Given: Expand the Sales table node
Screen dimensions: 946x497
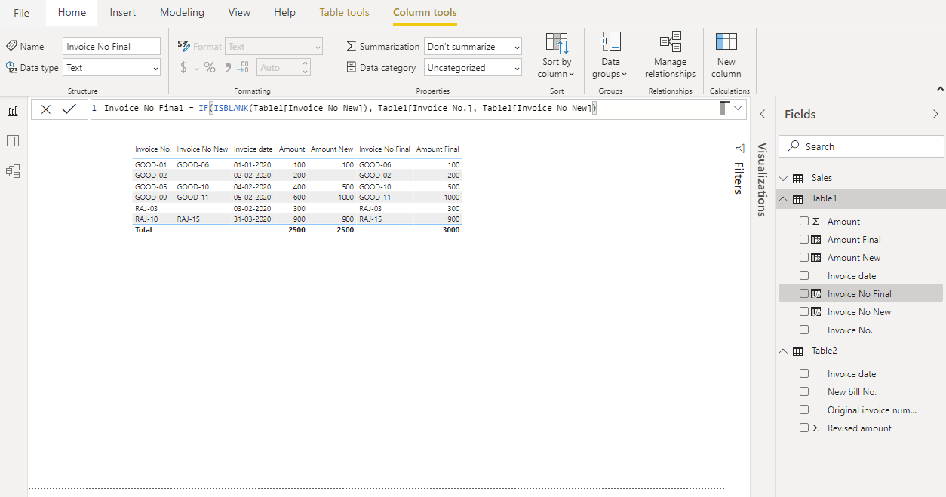Looking at the screenshot, I should (783, 179).
